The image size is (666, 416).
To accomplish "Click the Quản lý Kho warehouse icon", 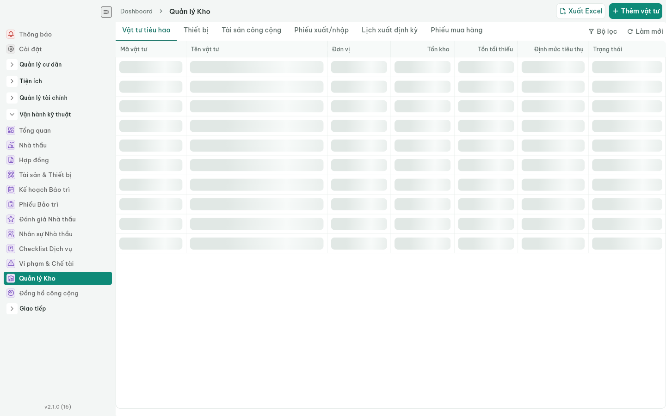I will (11, 278).
